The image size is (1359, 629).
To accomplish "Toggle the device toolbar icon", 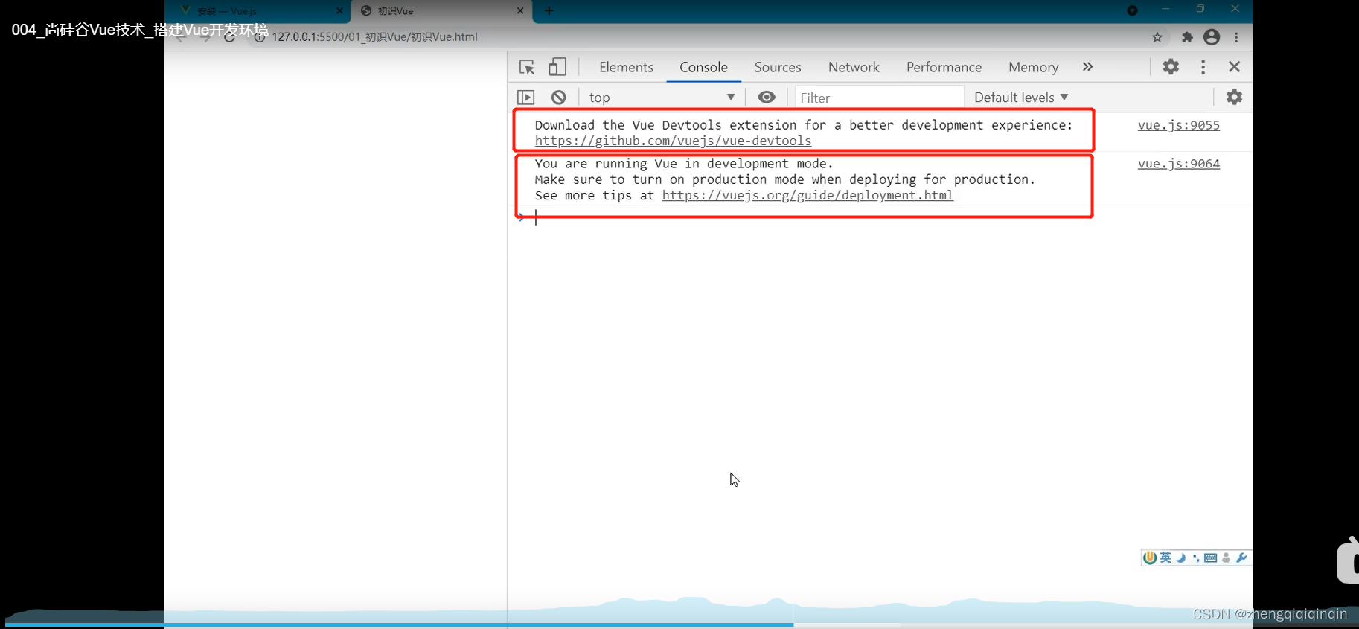I will [x=557, y=67].
